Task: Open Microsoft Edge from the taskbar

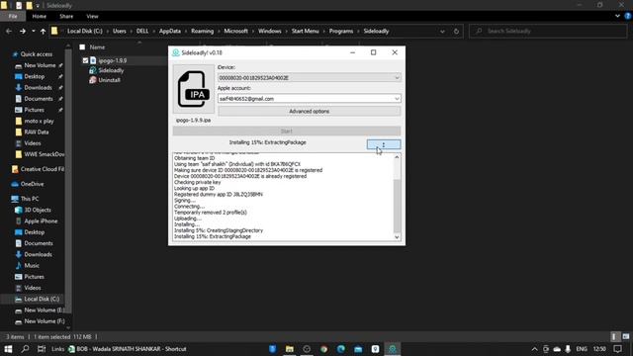Action: (x=340, y=349)
